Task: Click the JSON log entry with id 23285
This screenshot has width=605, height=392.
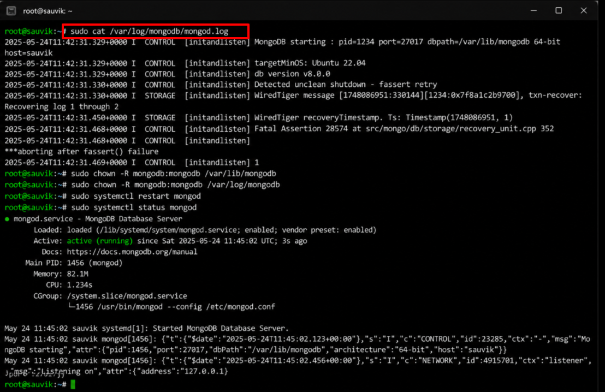Action: pyautogui.click(x=297, y=345)
